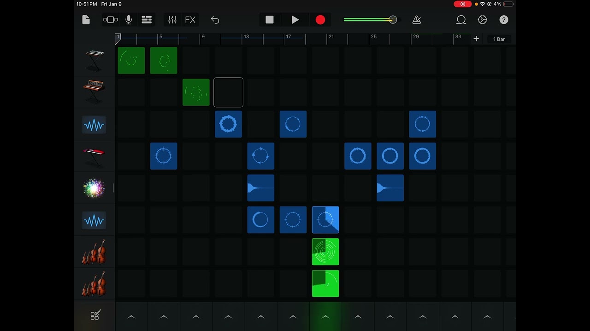The image size is (590, 331).
Task: Show the help coaching tips
Action: 504,20
